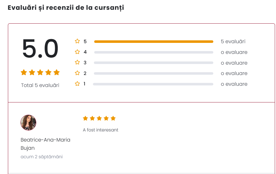Click first filled star under 5.0 score
The height and width of the screenshot is (174, 276).
point(24,72)
